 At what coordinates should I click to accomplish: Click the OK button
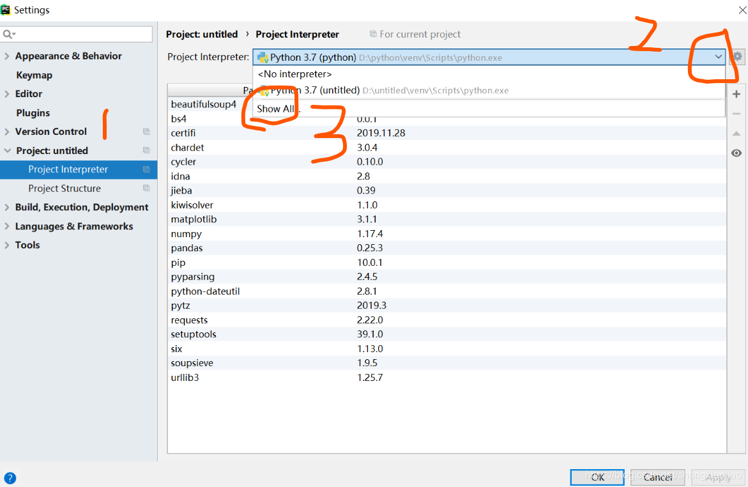point(597,477)
